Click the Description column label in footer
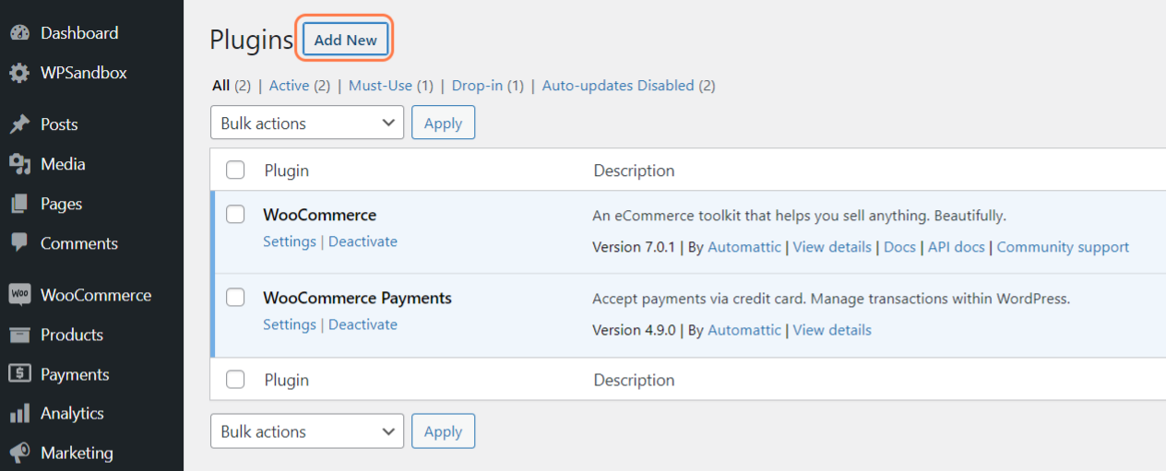Image resolution: width=1166 pixels, height=471 pixels. (634, 380)
